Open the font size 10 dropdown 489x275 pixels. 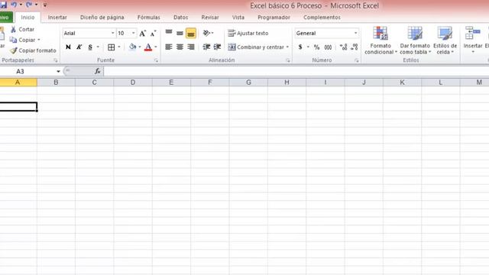tap(134, 33)
